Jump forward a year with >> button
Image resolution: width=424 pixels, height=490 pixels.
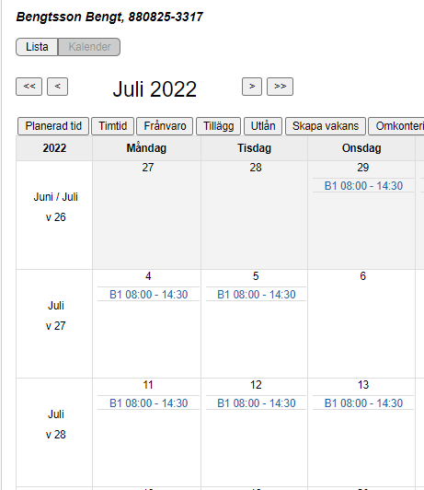(280, 87)
